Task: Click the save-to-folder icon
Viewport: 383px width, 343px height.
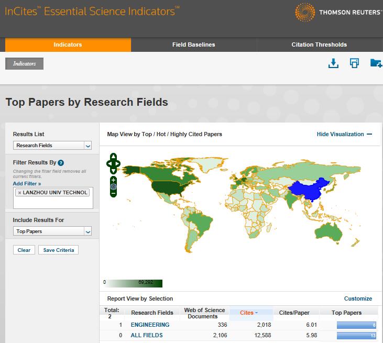Action: 376,63
